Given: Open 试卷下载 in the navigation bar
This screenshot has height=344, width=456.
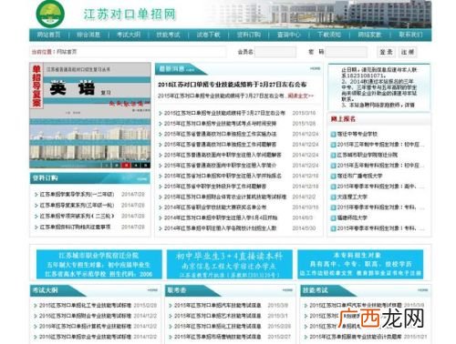Looking at the screenshot, I should pyautogui.click(x=208, y=35).
